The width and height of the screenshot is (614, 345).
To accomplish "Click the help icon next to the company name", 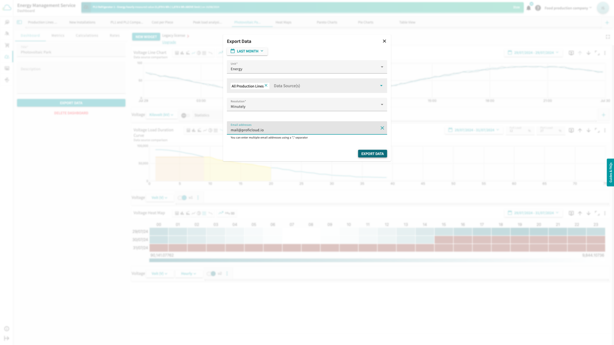I will [x=538, y=8].
